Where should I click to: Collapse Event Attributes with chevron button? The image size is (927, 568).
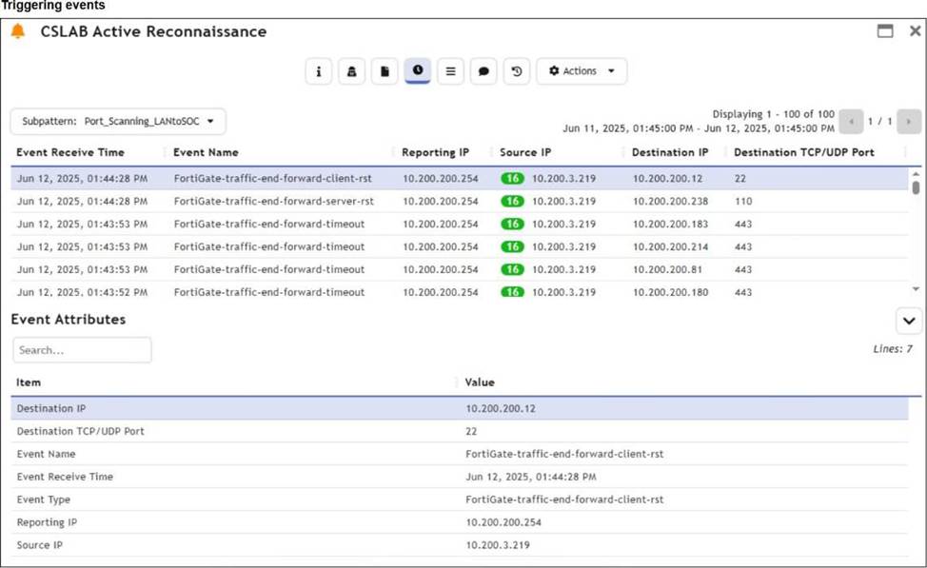click(x=908, y=321)
